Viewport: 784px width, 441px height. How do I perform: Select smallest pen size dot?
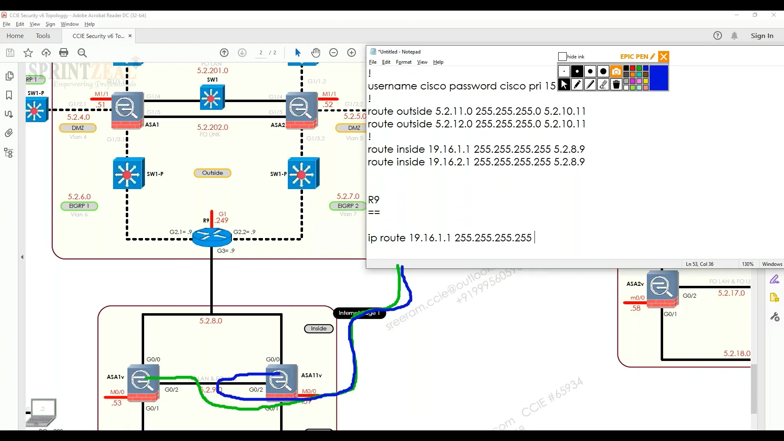564,71
